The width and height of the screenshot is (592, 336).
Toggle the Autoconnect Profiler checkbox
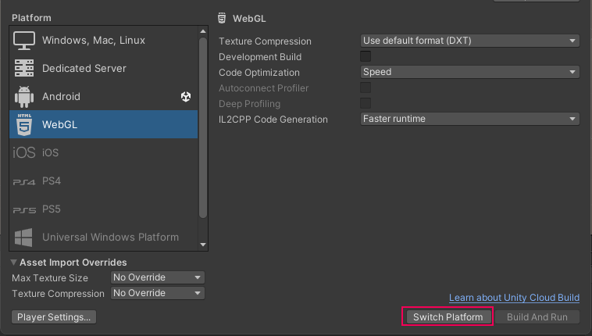pos(366,88)
